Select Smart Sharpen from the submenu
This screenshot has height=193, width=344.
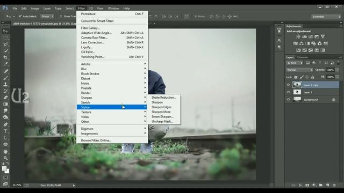pos(164,117)
